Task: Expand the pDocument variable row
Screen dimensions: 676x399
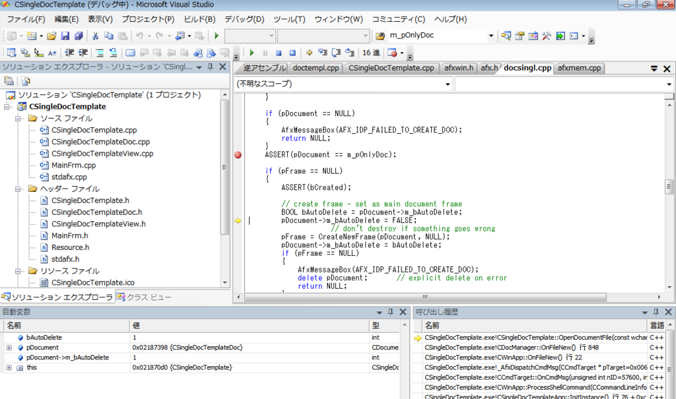Action: coord(9,348)
